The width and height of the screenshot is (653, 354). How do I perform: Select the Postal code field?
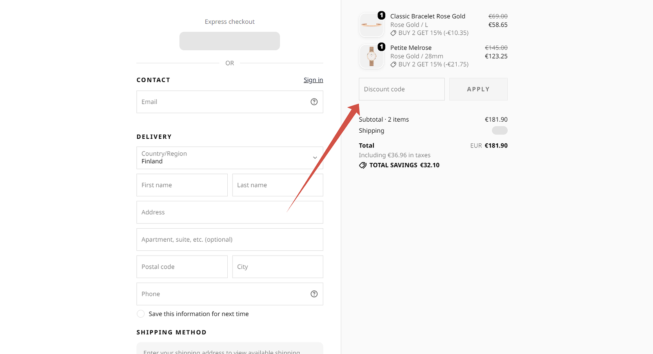(x=182, y=267)
